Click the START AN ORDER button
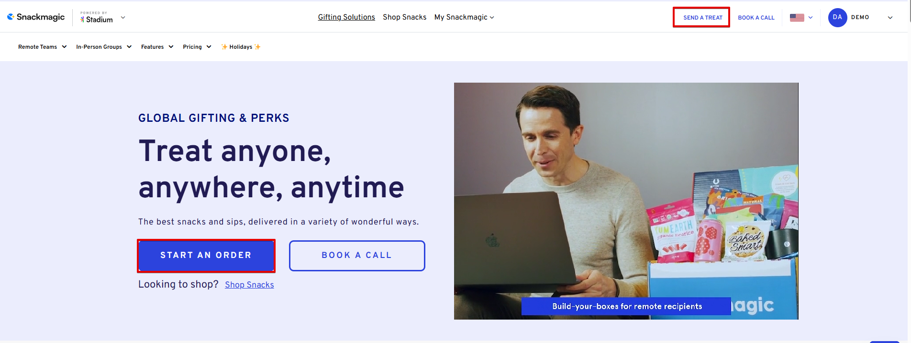 (206, 256)
